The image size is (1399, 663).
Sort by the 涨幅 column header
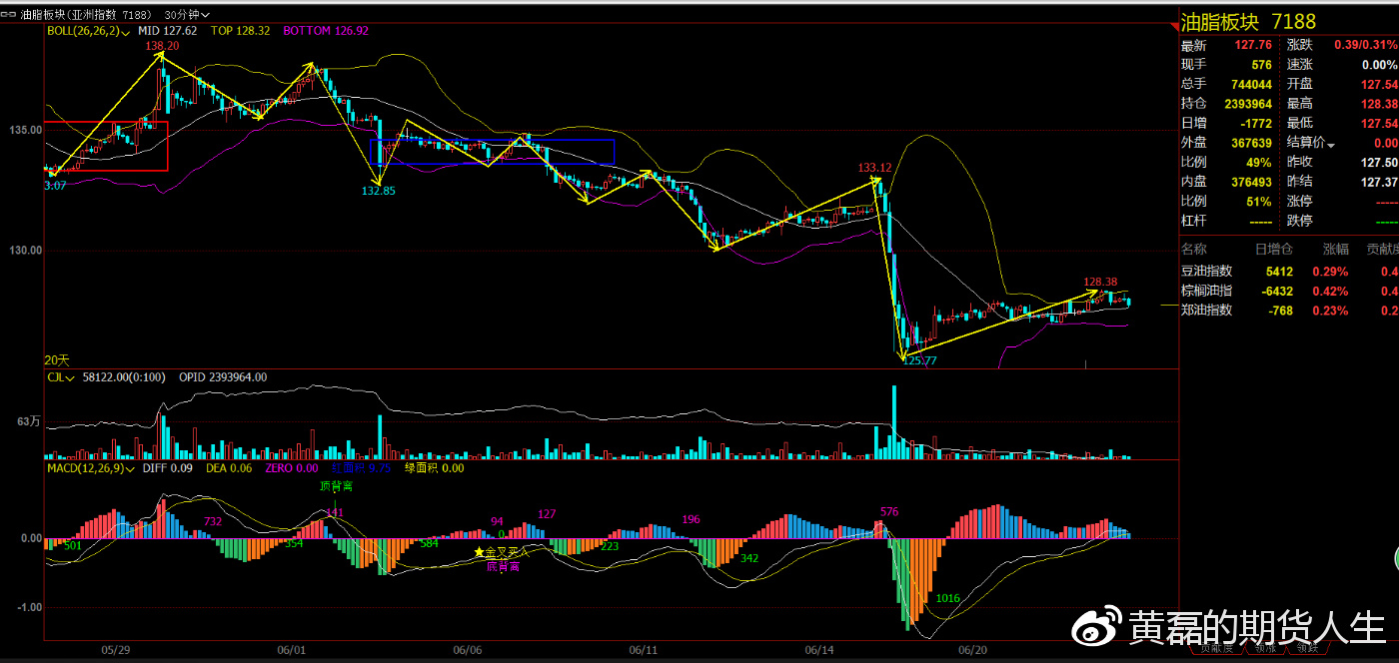(1336, 248)
